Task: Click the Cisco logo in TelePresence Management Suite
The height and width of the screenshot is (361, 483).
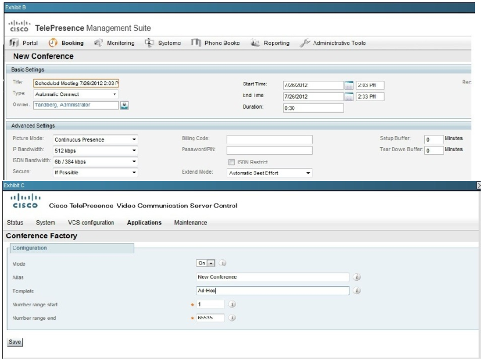Action: (19, 26)
